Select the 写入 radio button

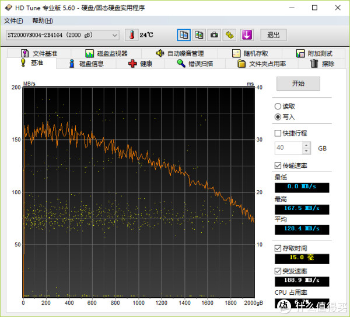pyautogui.click(x=278, y=117)
